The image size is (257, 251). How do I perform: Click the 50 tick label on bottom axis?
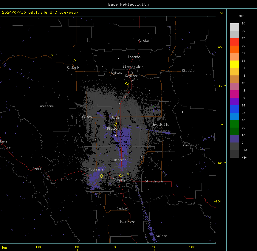pos(154,247)
